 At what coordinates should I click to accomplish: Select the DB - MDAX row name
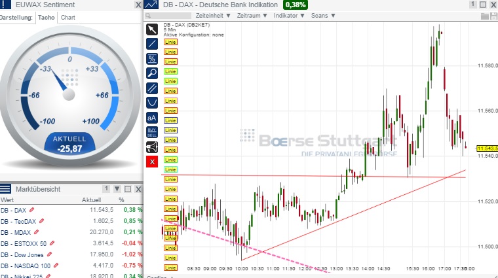tap(16, 232)
